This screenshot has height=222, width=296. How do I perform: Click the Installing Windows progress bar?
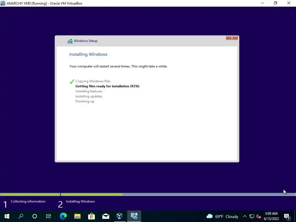click(x=178, y=194)
